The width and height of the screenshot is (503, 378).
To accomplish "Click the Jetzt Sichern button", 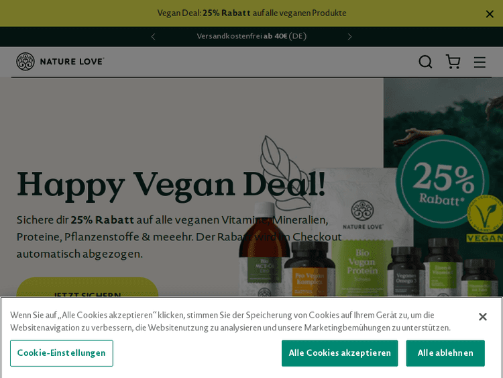I will (87, 288).
